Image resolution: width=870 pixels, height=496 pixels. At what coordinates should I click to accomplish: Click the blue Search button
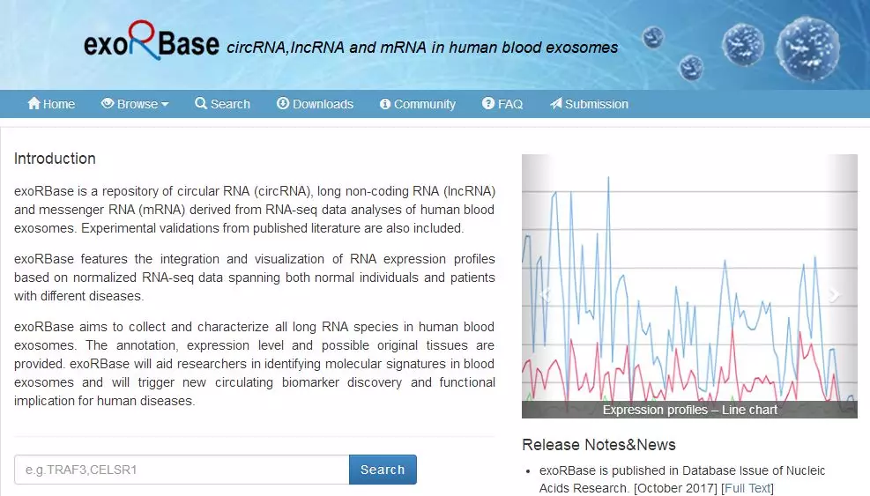coord(383,470)
